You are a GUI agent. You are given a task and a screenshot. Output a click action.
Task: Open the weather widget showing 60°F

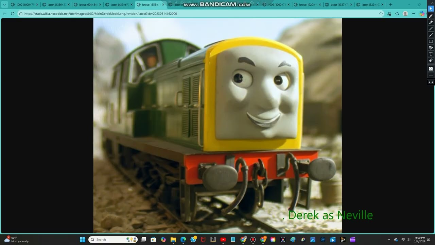click(16, 240)
